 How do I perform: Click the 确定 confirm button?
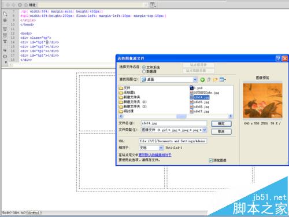pos(221,124)
